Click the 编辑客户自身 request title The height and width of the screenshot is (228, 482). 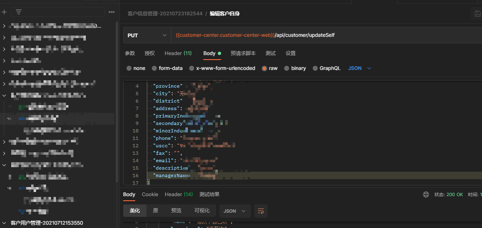225,14
